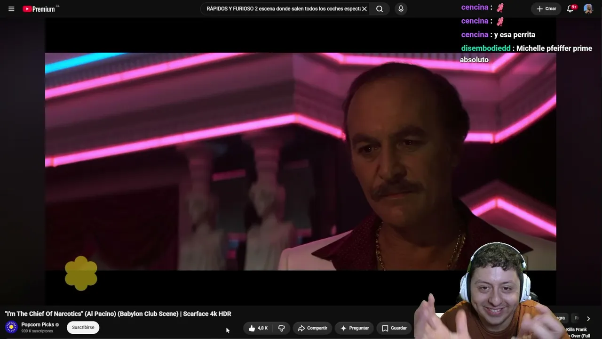Save the video with Guardar
Screen dimensions: 602x339
coord(394,328)
